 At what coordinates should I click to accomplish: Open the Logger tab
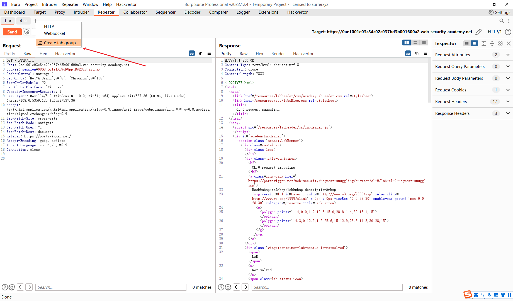coord(243,12)
